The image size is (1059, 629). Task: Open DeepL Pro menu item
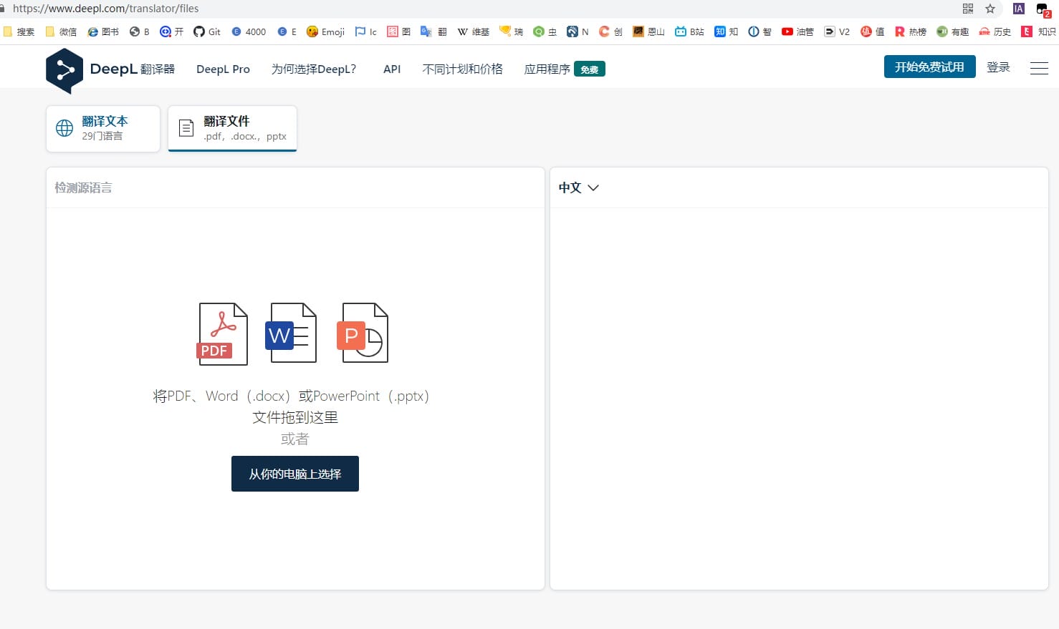(223, 69)
